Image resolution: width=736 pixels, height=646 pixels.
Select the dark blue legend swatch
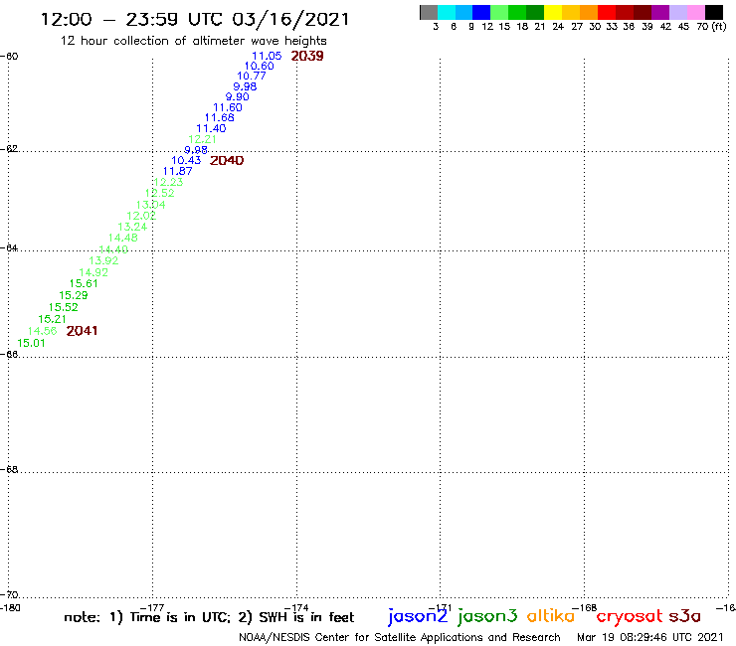[481, 12]
